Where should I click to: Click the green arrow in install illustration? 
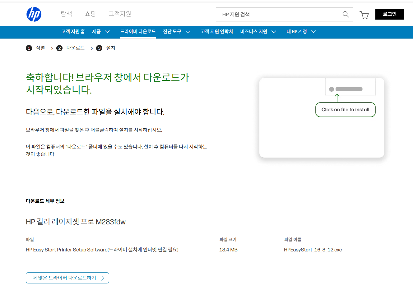(337, 98)
